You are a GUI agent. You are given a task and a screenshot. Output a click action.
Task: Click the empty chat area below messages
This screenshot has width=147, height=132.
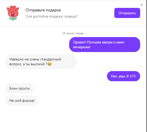[73, 119]
